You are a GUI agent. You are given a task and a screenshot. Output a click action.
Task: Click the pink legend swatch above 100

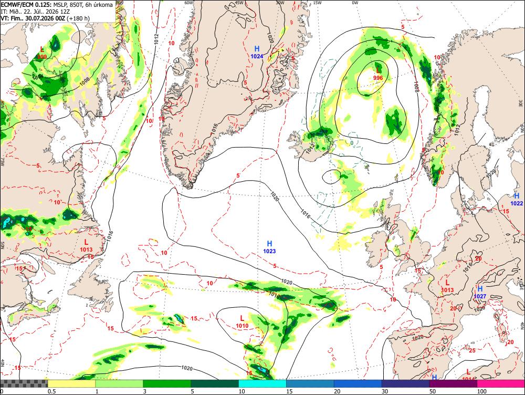point(501,383)
